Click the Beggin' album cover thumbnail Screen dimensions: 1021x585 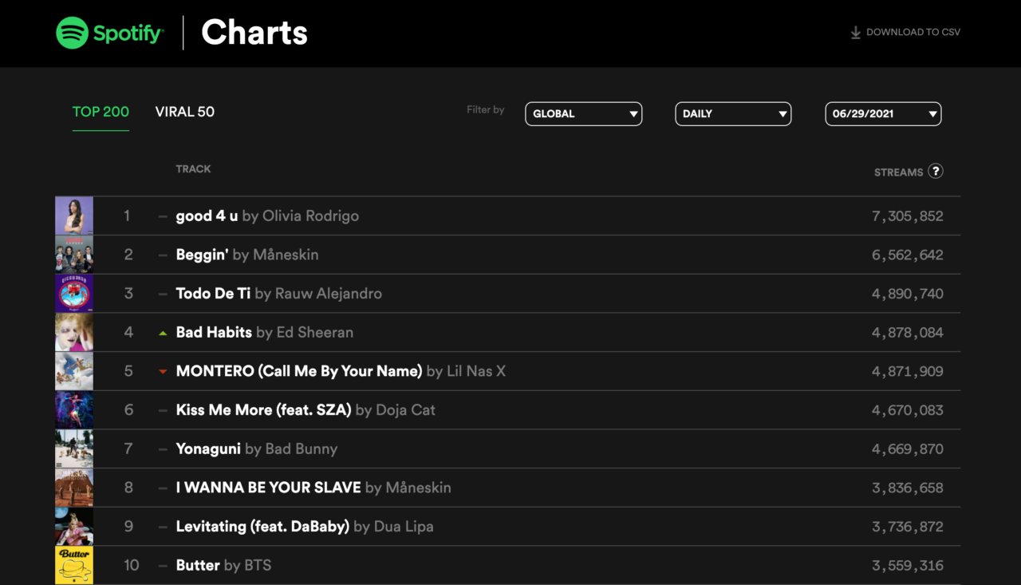tap(74, 255)
